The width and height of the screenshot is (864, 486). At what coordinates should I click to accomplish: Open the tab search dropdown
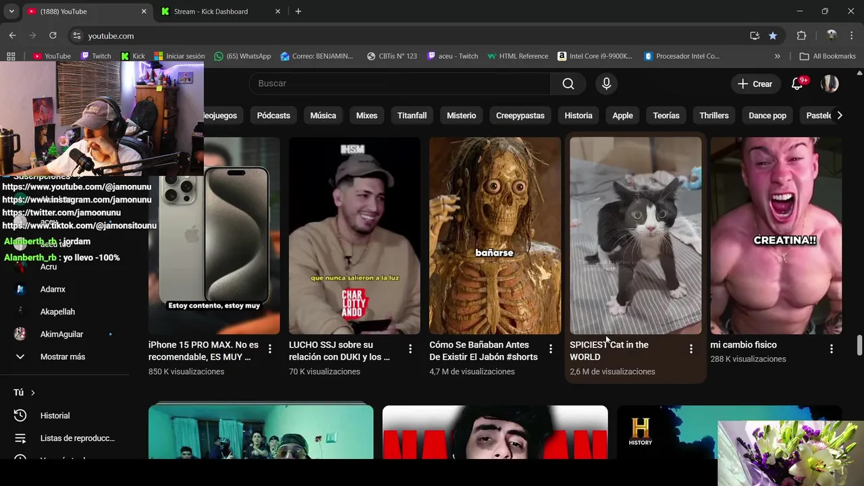(x=11, y=11)
